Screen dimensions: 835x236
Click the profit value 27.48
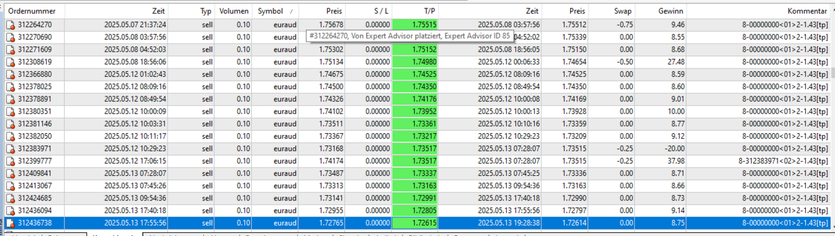(x=675, y=62)
